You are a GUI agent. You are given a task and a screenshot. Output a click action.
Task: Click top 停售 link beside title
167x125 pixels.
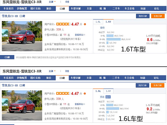coord(67,2)
